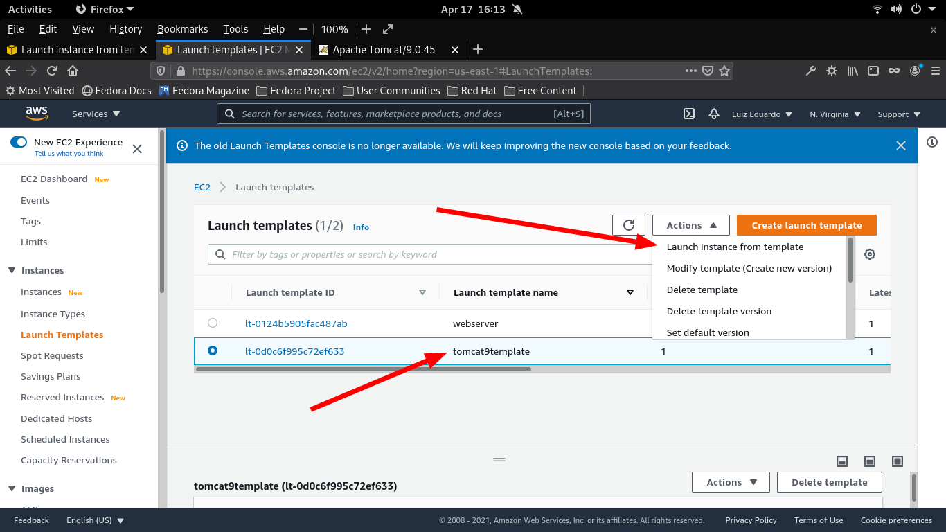Open the info panel circle icon

pos(932,142)
